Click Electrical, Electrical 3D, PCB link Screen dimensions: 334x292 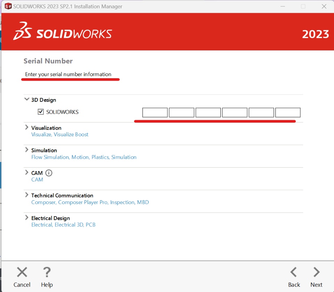pos(63,225)
